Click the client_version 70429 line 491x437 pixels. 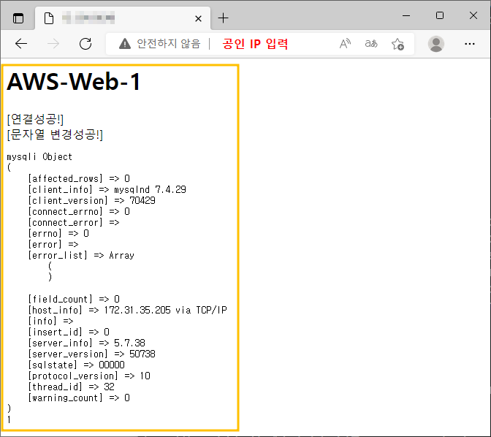click(x=92, y=200)
